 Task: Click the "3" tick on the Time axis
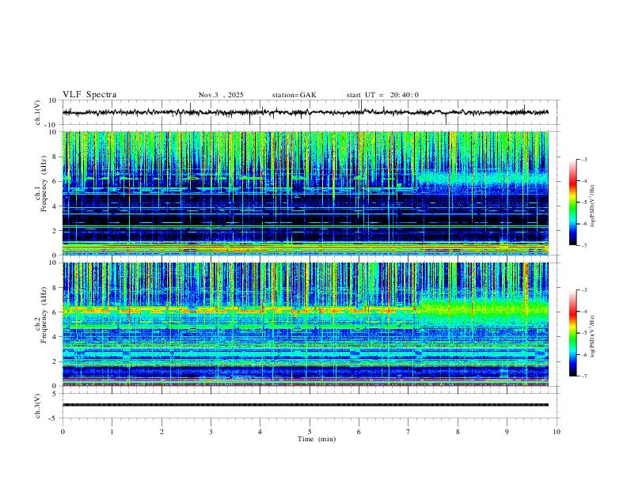pos(211,432)
